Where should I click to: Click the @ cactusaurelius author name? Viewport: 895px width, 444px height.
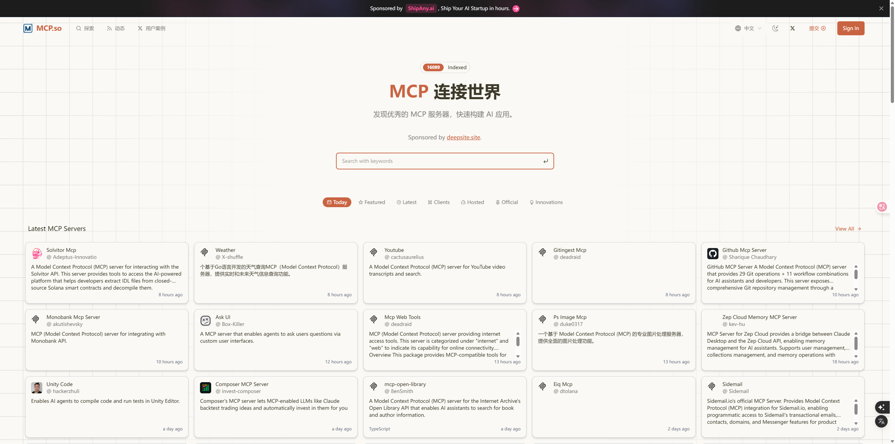[x=404, y=257]
